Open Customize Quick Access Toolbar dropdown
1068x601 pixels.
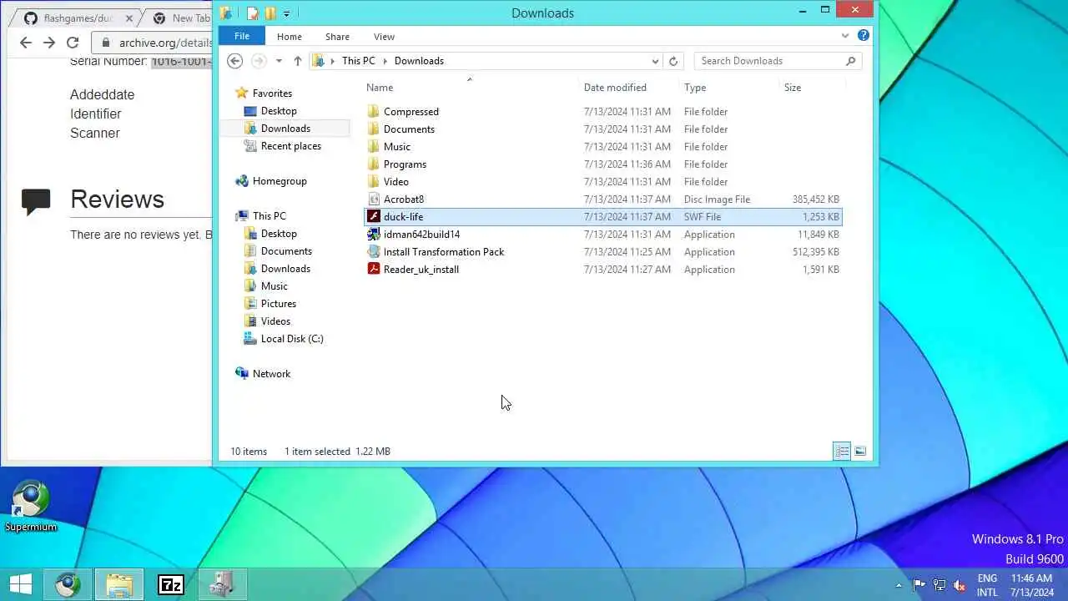pos(286,13)
